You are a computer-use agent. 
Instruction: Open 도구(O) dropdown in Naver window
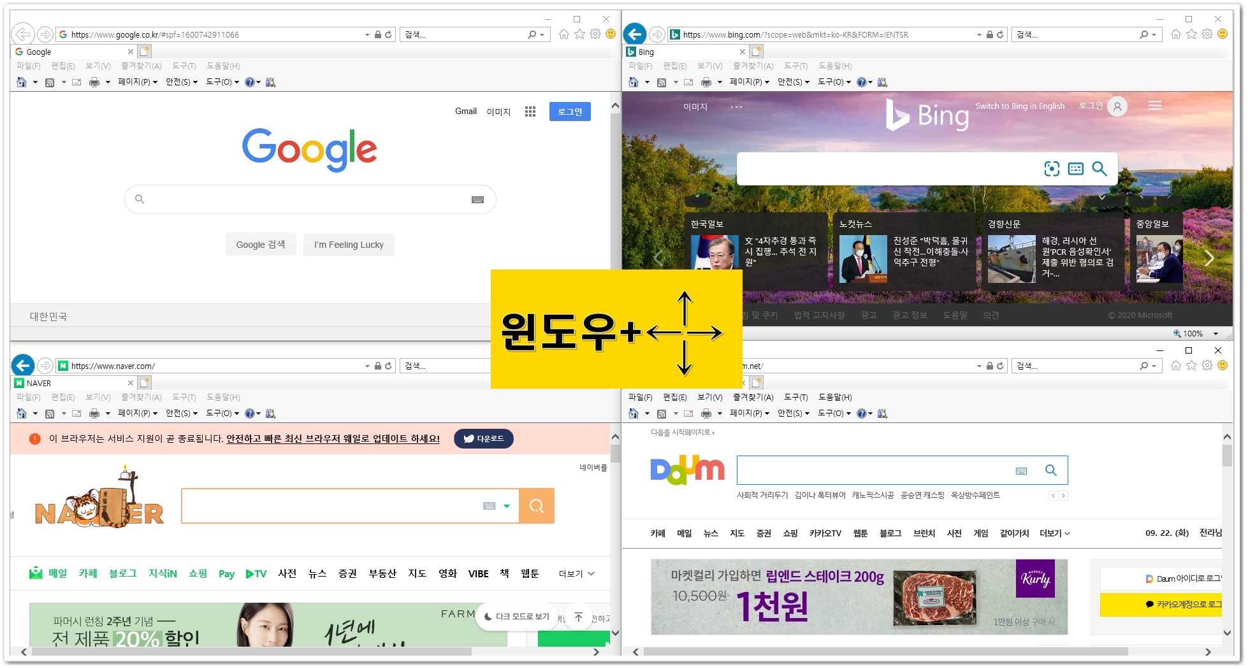point(222,414)
